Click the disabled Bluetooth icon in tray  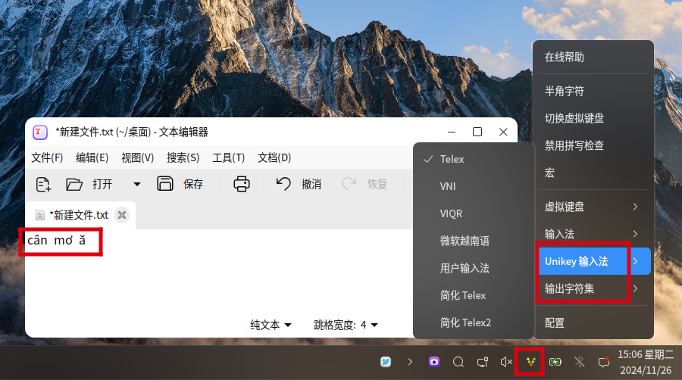point(580,362)
